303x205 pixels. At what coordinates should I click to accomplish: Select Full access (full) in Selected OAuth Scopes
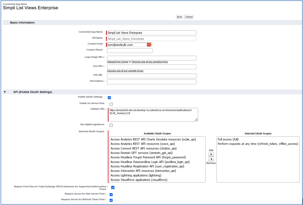click(228, 139)
